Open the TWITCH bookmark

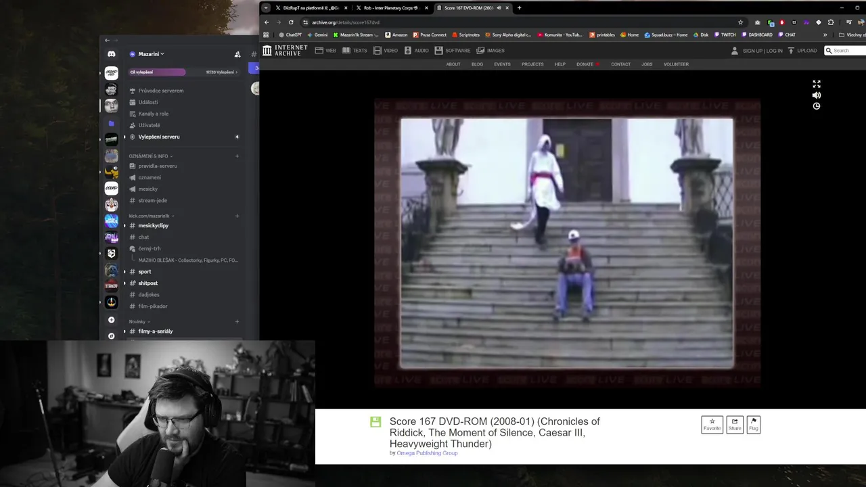point(725,34)
